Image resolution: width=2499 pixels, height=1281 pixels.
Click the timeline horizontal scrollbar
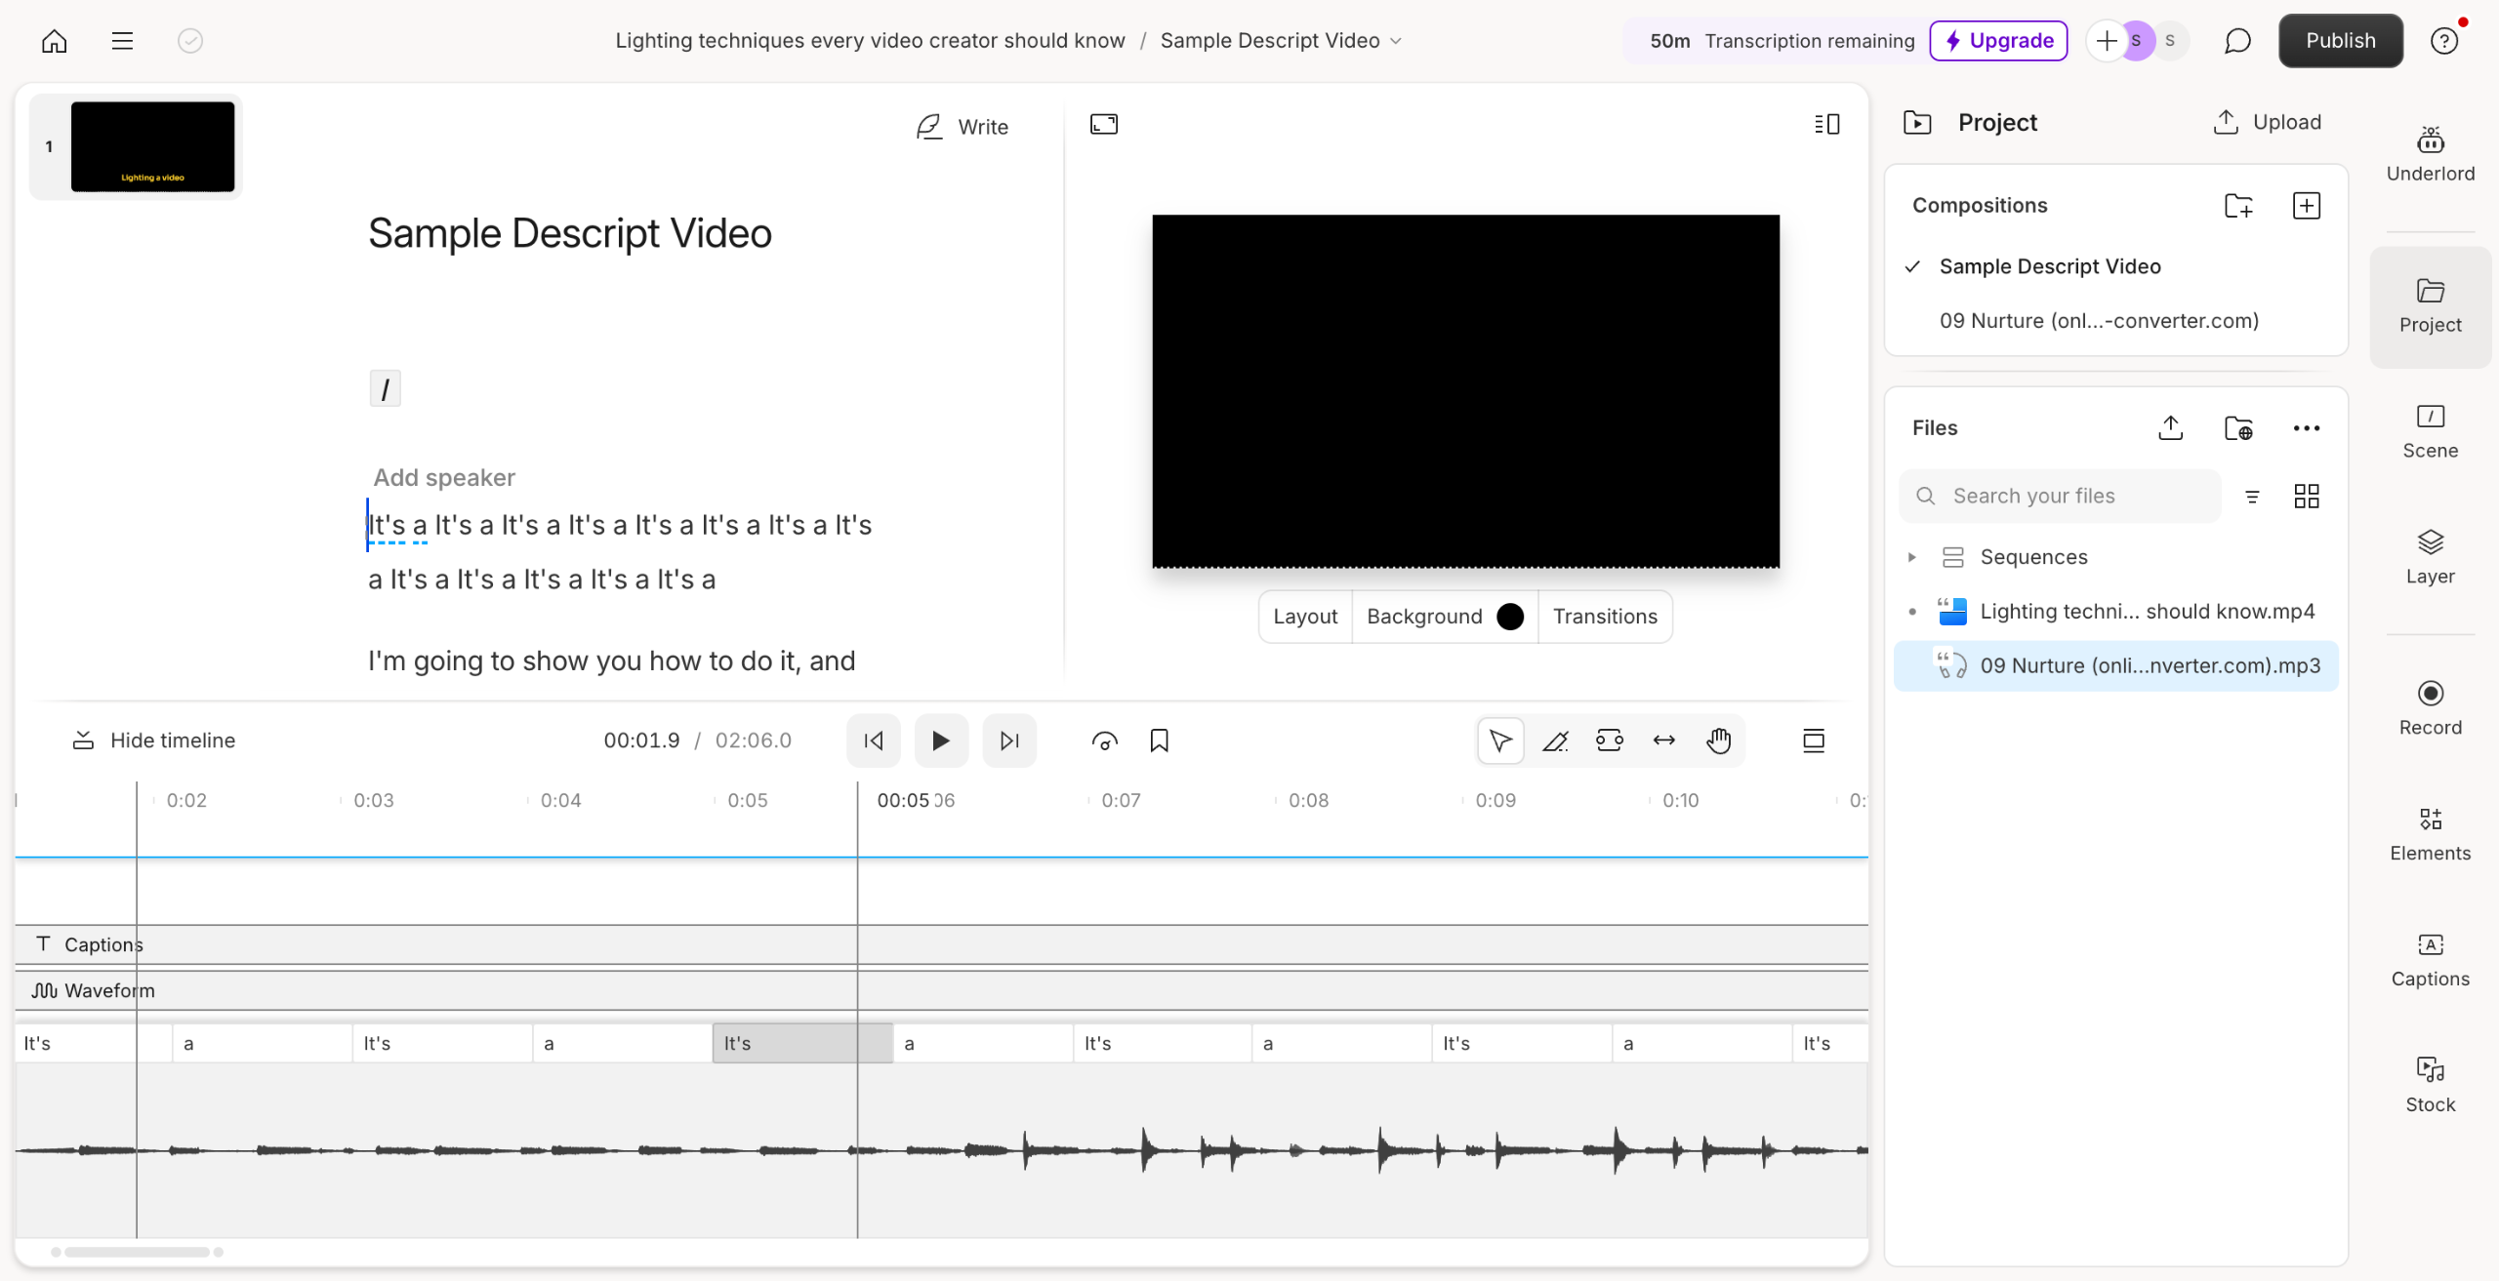tap(137, 1252)
